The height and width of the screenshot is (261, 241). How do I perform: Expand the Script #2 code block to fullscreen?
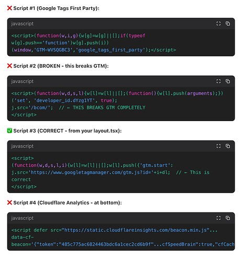point(219,81)
